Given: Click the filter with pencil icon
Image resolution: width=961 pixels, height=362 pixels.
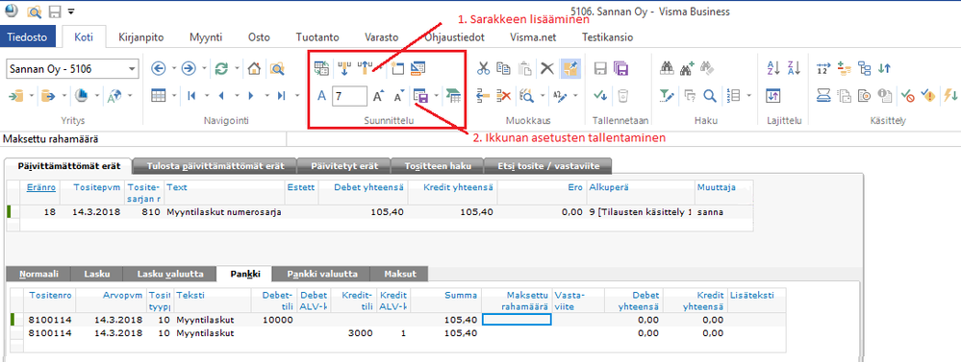Looking at the screenshot, I should [667, 95].
